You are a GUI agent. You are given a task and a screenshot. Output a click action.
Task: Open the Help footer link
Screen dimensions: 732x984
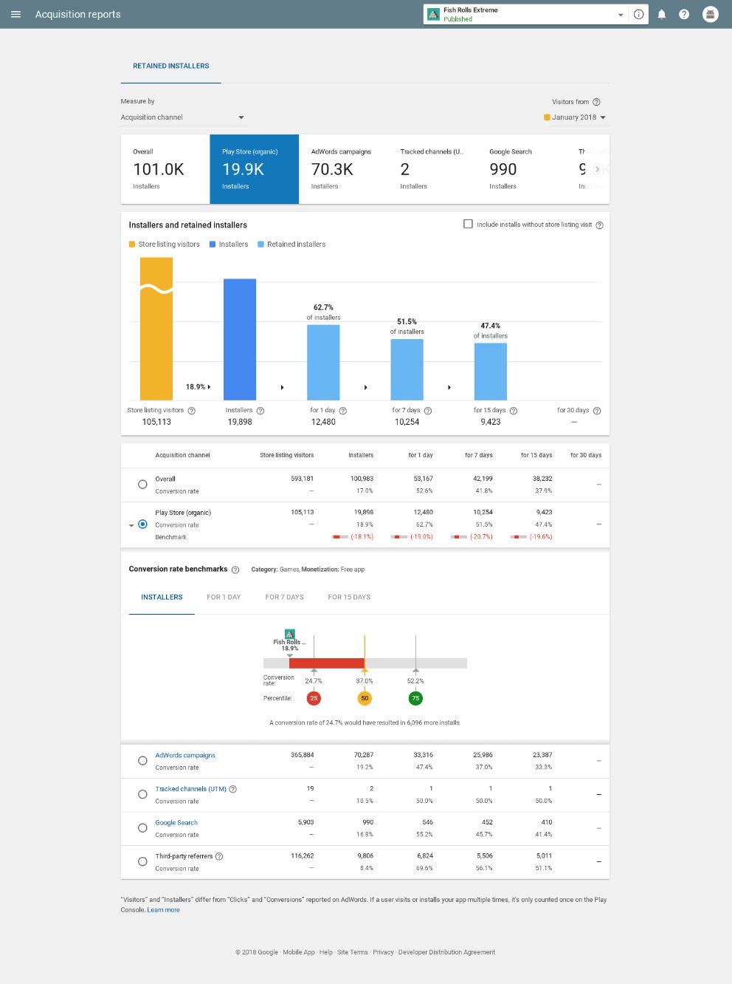pos(326,952)
